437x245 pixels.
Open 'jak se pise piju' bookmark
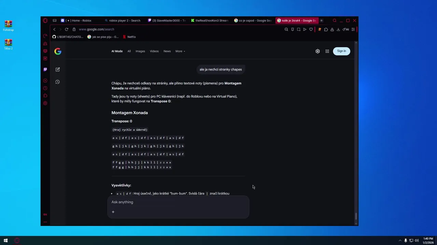[103, 37]
